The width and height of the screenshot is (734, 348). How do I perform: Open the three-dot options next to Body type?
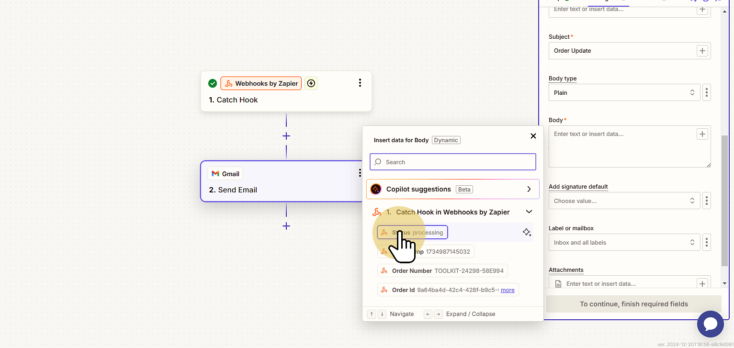click(x=707, y=92)
